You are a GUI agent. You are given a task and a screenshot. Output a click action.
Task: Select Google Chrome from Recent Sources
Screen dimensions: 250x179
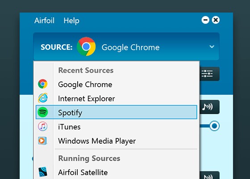click(117, 84)
